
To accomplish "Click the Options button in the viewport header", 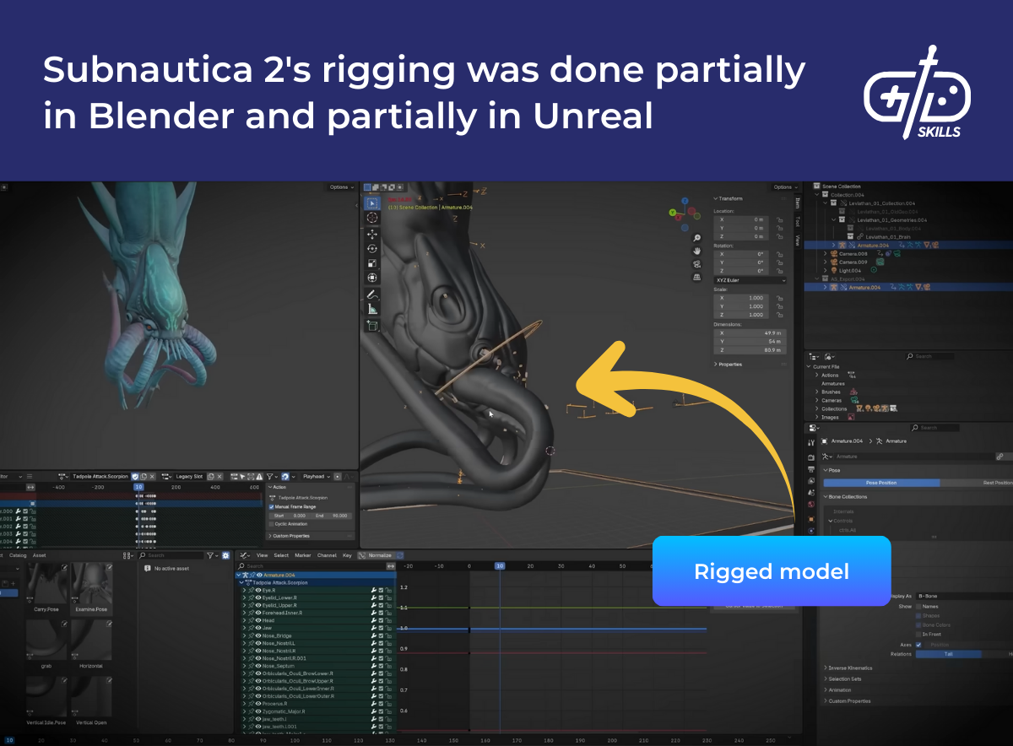I will tap(783, 187).
